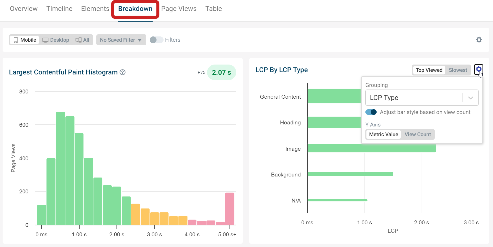Image resolution: width=493 pixels, height=247 pixels.
Task: Go to the Page Views tab
Action: 179,9
